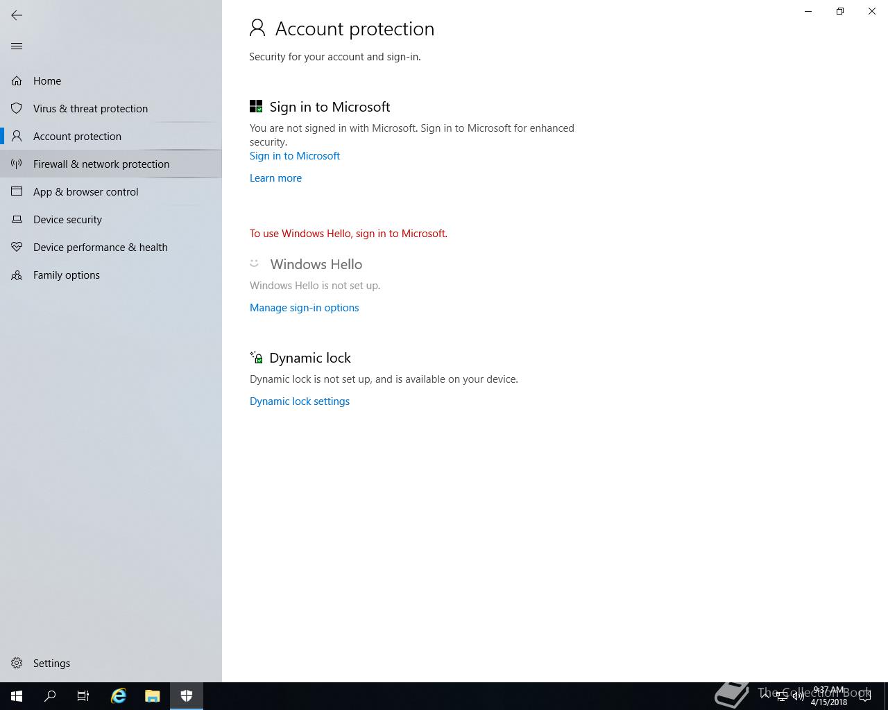
Task: Click the Device security laptop icon
Action: [17, 220]
